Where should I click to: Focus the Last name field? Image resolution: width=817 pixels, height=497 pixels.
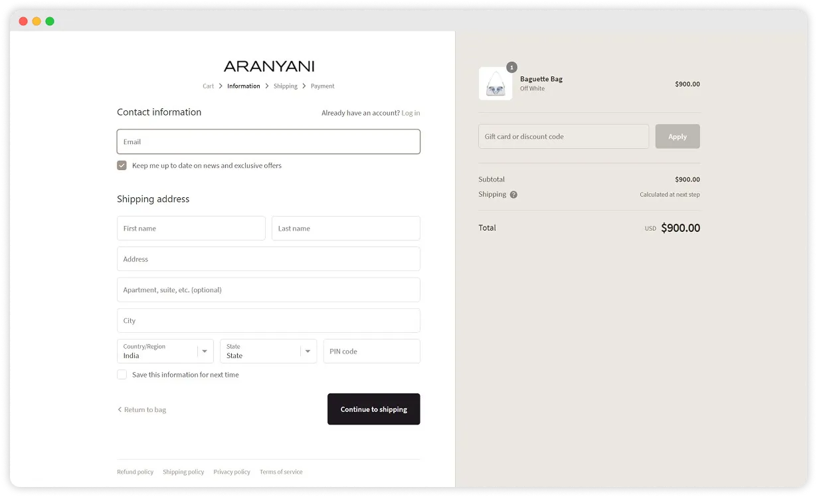coord(346,228)
